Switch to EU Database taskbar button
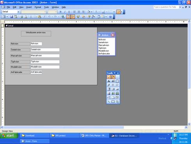Screen dimensions: 191x144 [124, 136]
